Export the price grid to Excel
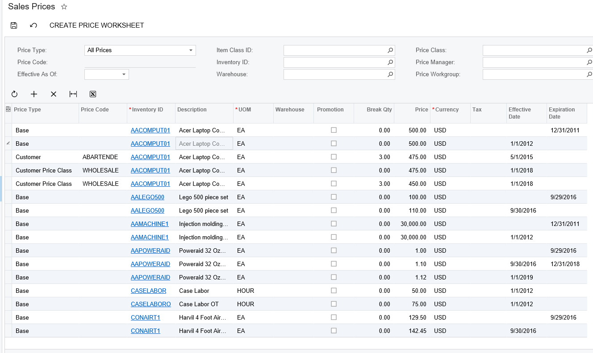The height and width of the screenshot is (353, 593). tap(93, 94)
